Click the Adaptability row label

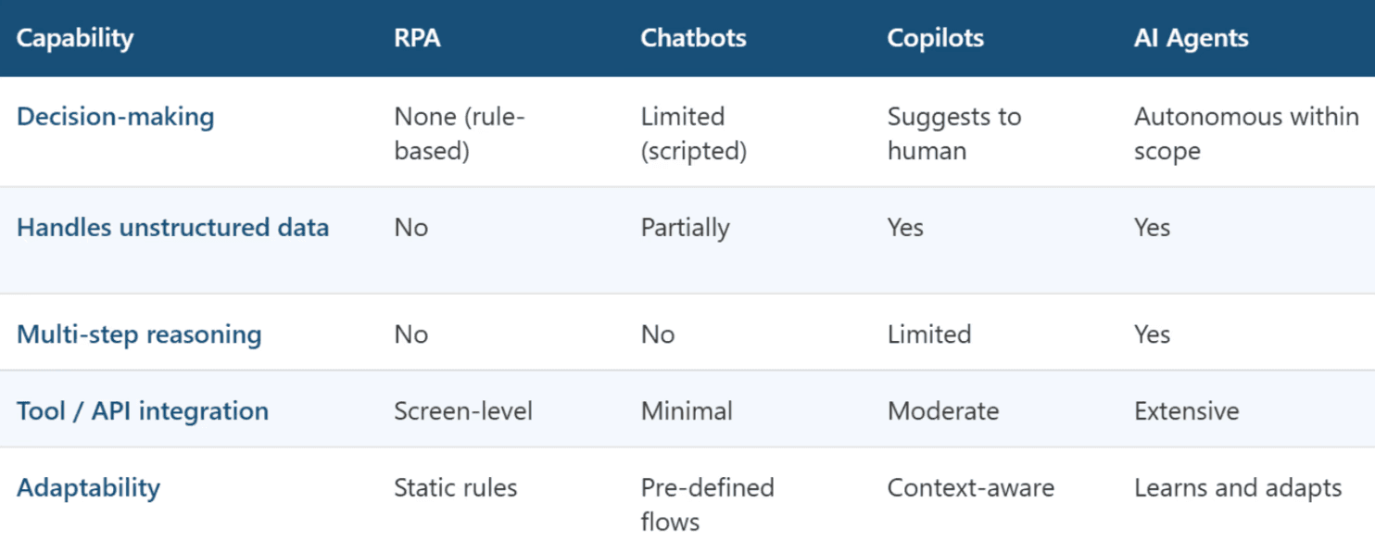tap(88, 488)
